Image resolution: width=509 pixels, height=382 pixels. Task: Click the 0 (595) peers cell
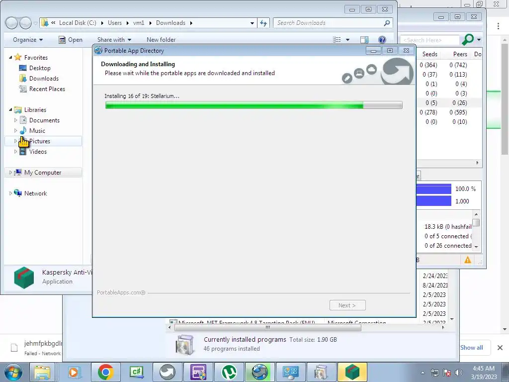pos(458,112)
